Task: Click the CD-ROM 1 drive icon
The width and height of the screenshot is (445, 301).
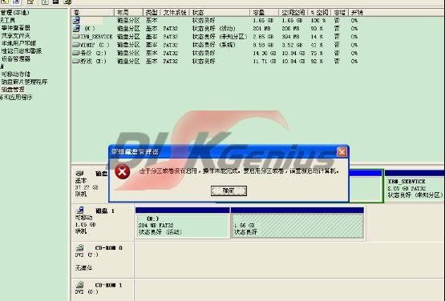Action: (x=79, y=284)
